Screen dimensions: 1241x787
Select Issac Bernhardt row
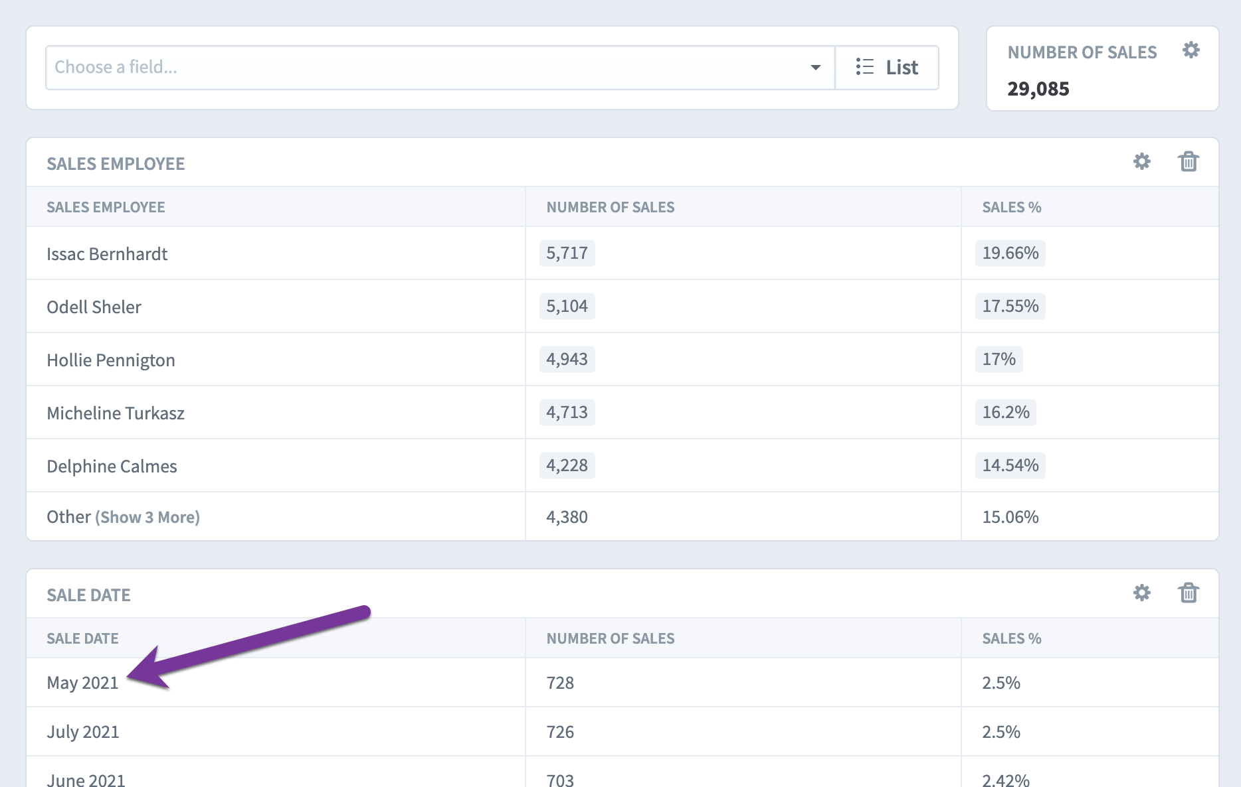622,253
